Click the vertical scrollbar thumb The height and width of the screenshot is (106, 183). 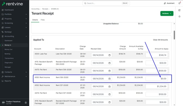pyautogui.click(x=174, y=35)
